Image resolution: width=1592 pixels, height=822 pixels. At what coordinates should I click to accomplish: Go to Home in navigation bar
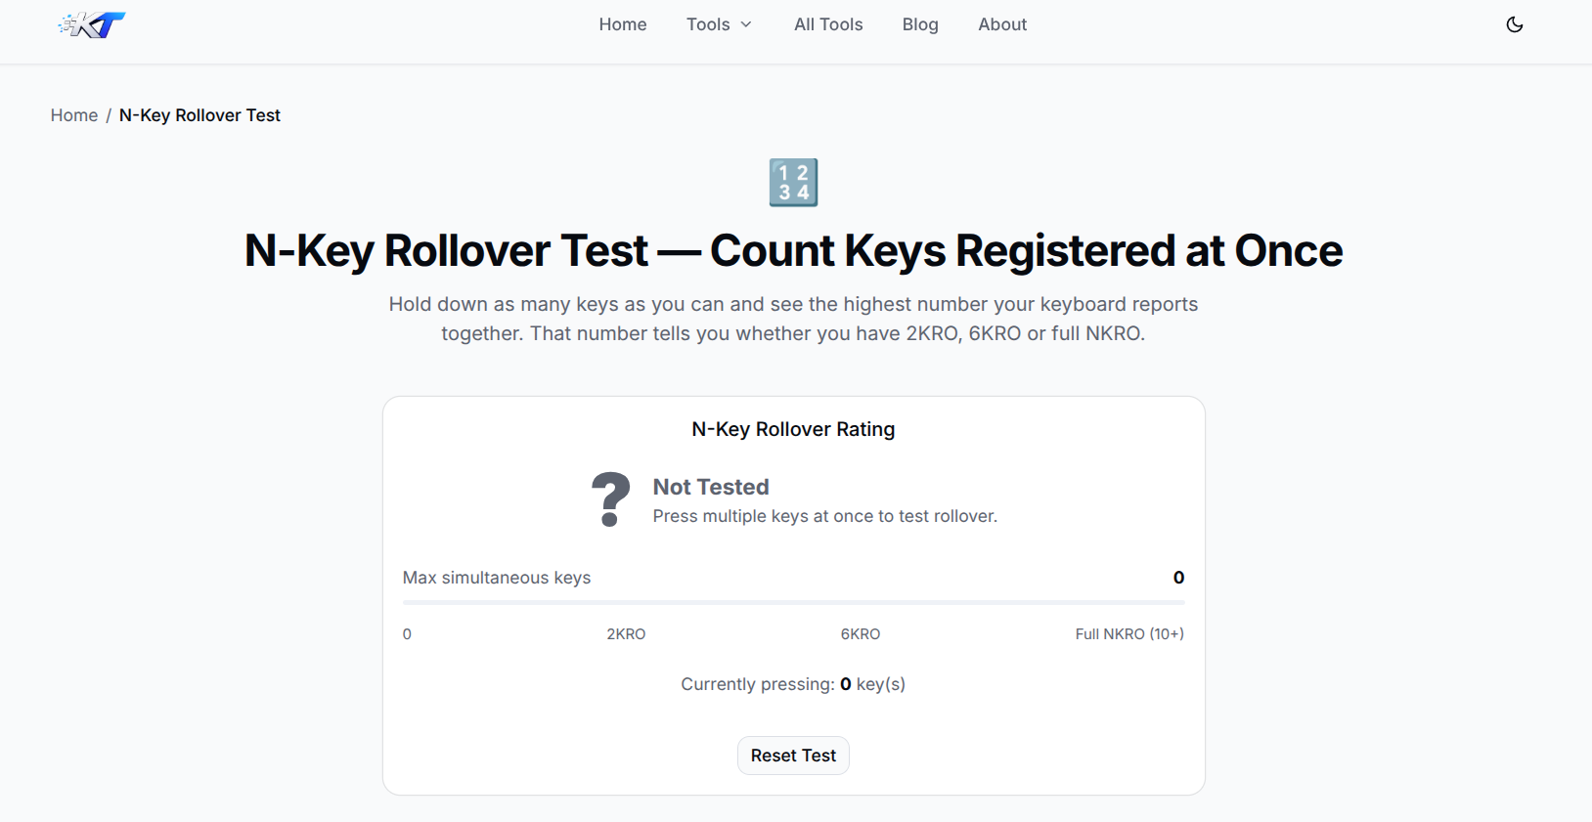[623, 24]
